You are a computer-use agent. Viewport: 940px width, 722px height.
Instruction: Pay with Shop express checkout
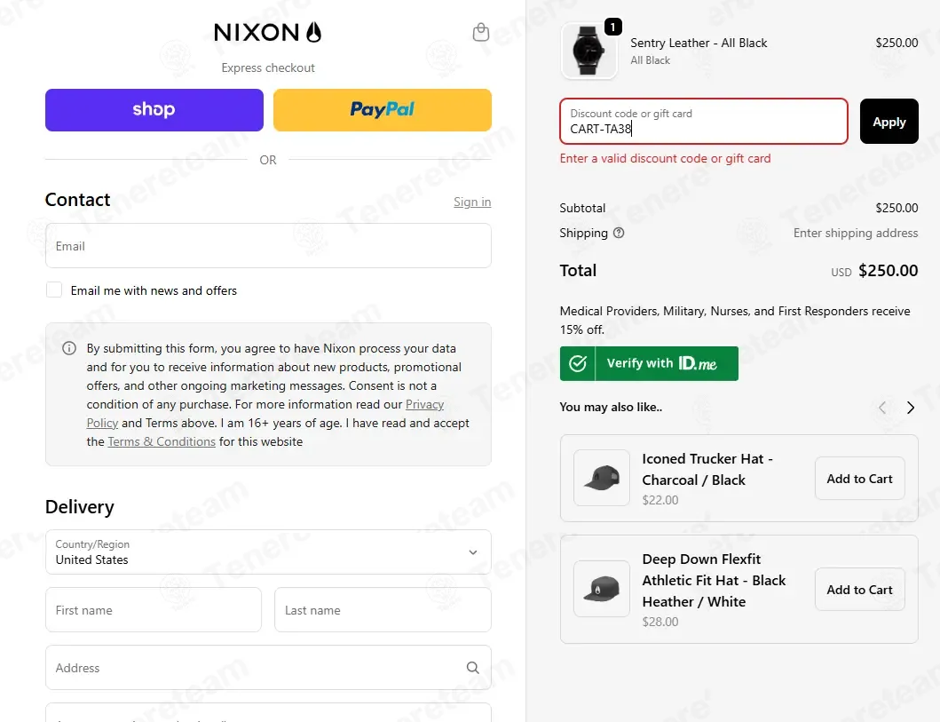pos(154,110)
